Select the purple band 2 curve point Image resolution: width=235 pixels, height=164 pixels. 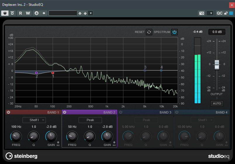[36, 73]
